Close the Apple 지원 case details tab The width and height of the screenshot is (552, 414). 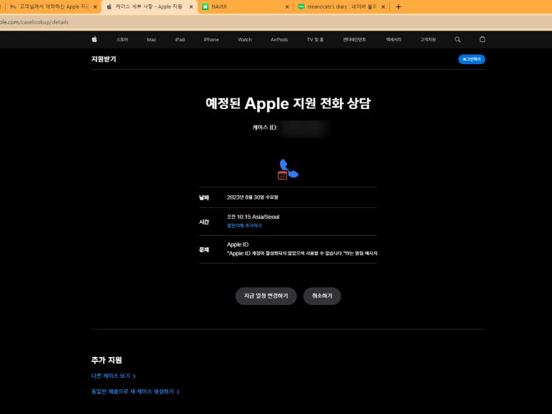tap(191, 6)
